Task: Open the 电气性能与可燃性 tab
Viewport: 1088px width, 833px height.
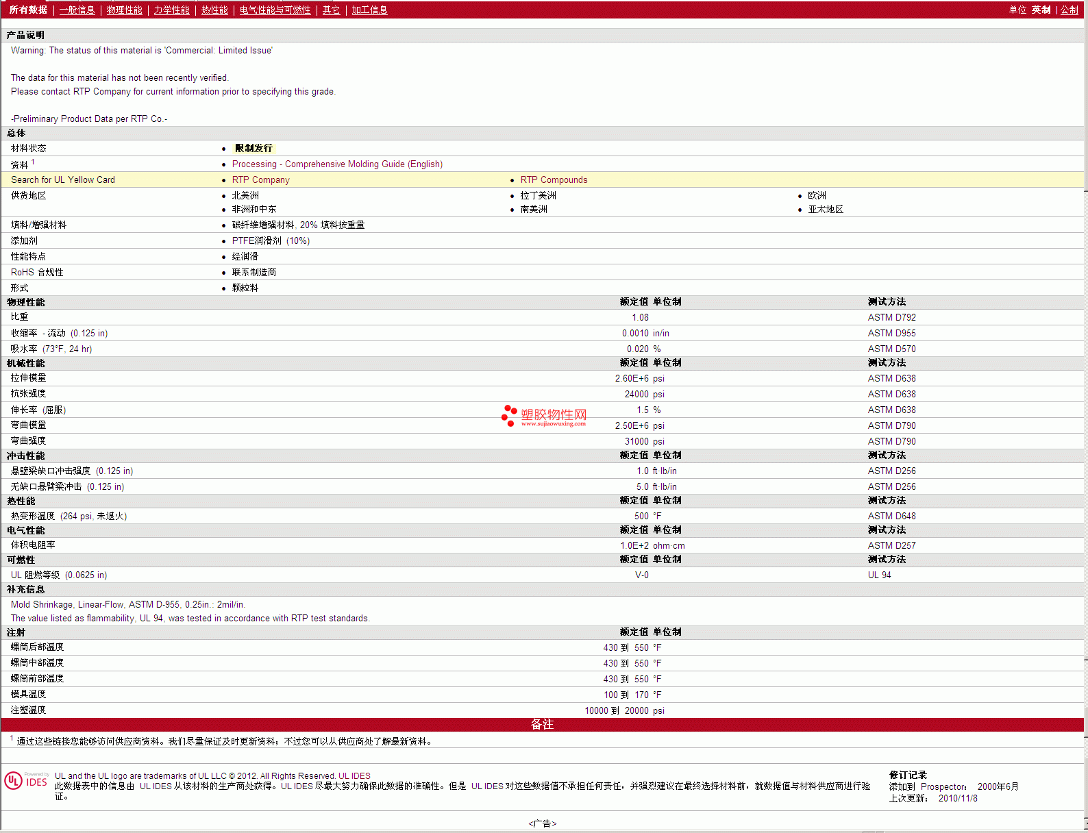Action: pos(275,10)
